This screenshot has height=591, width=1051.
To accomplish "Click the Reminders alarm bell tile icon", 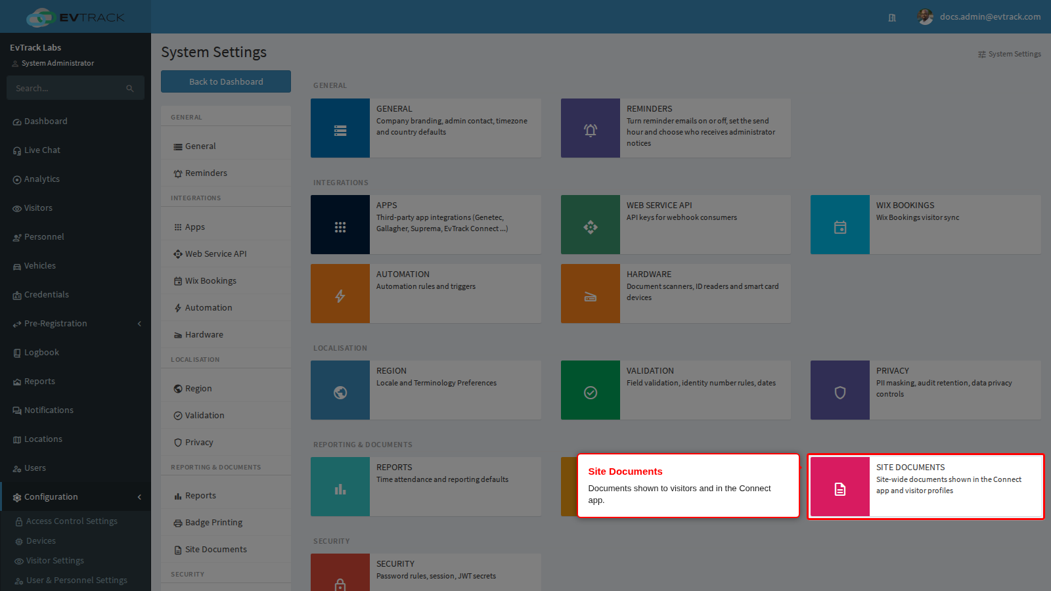I will 591,128.
